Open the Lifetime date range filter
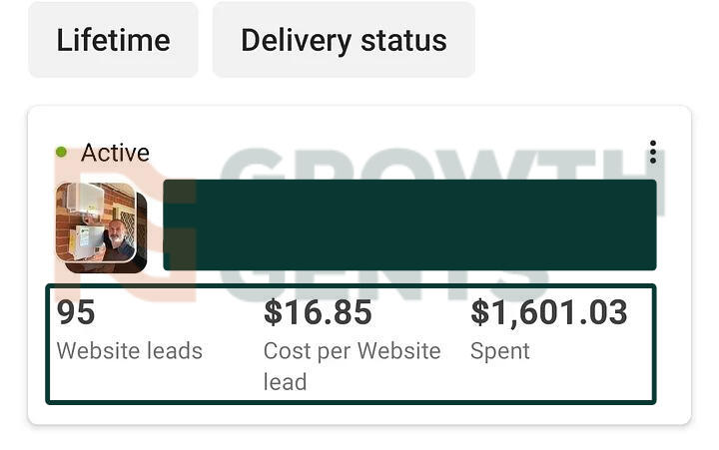 pos(113,40)
